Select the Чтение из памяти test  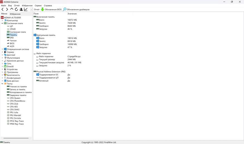(x=18, y=86)
